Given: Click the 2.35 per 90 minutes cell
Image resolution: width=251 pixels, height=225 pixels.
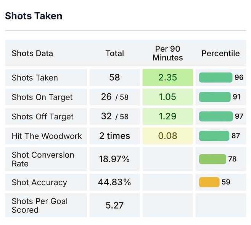Looking at the screenshot, I should click(168, 78).
